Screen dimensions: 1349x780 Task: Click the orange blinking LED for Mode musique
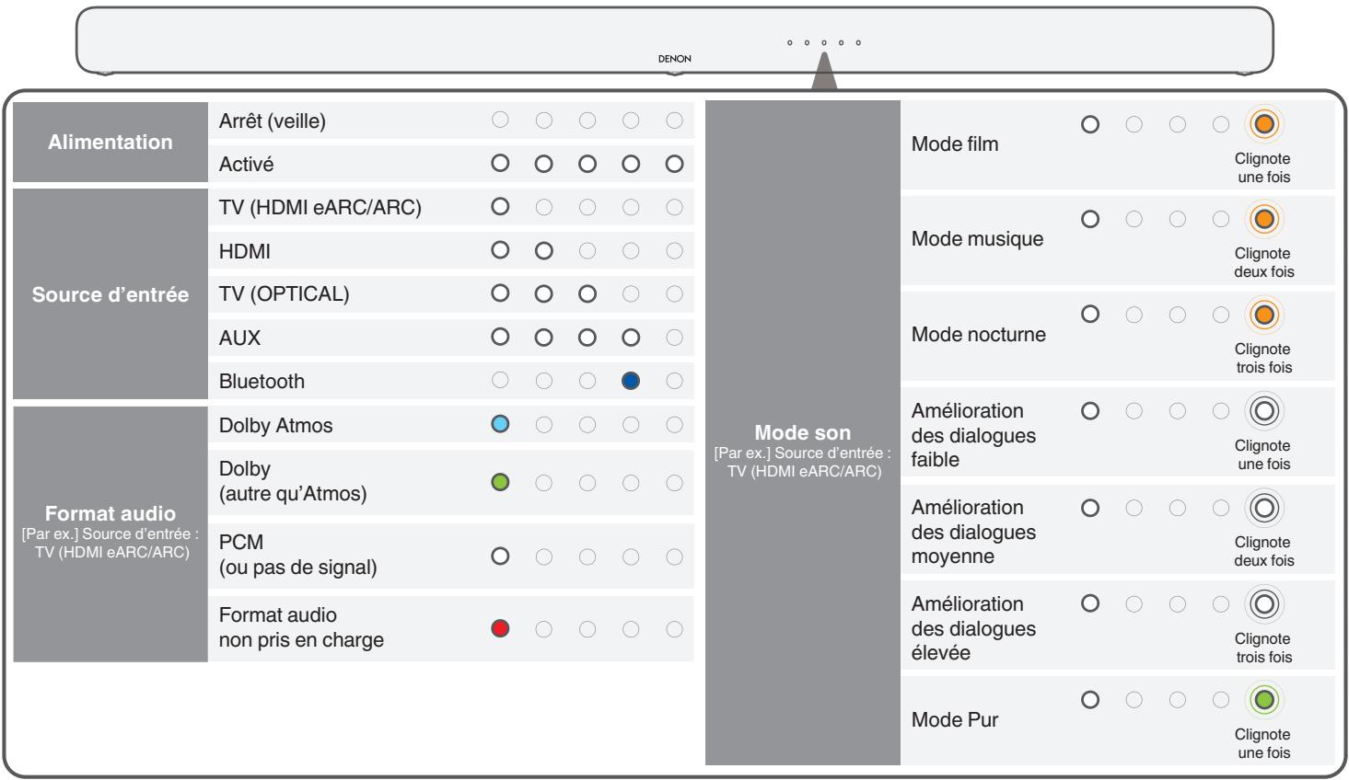pyautogui.click(x=1264, y=219)
